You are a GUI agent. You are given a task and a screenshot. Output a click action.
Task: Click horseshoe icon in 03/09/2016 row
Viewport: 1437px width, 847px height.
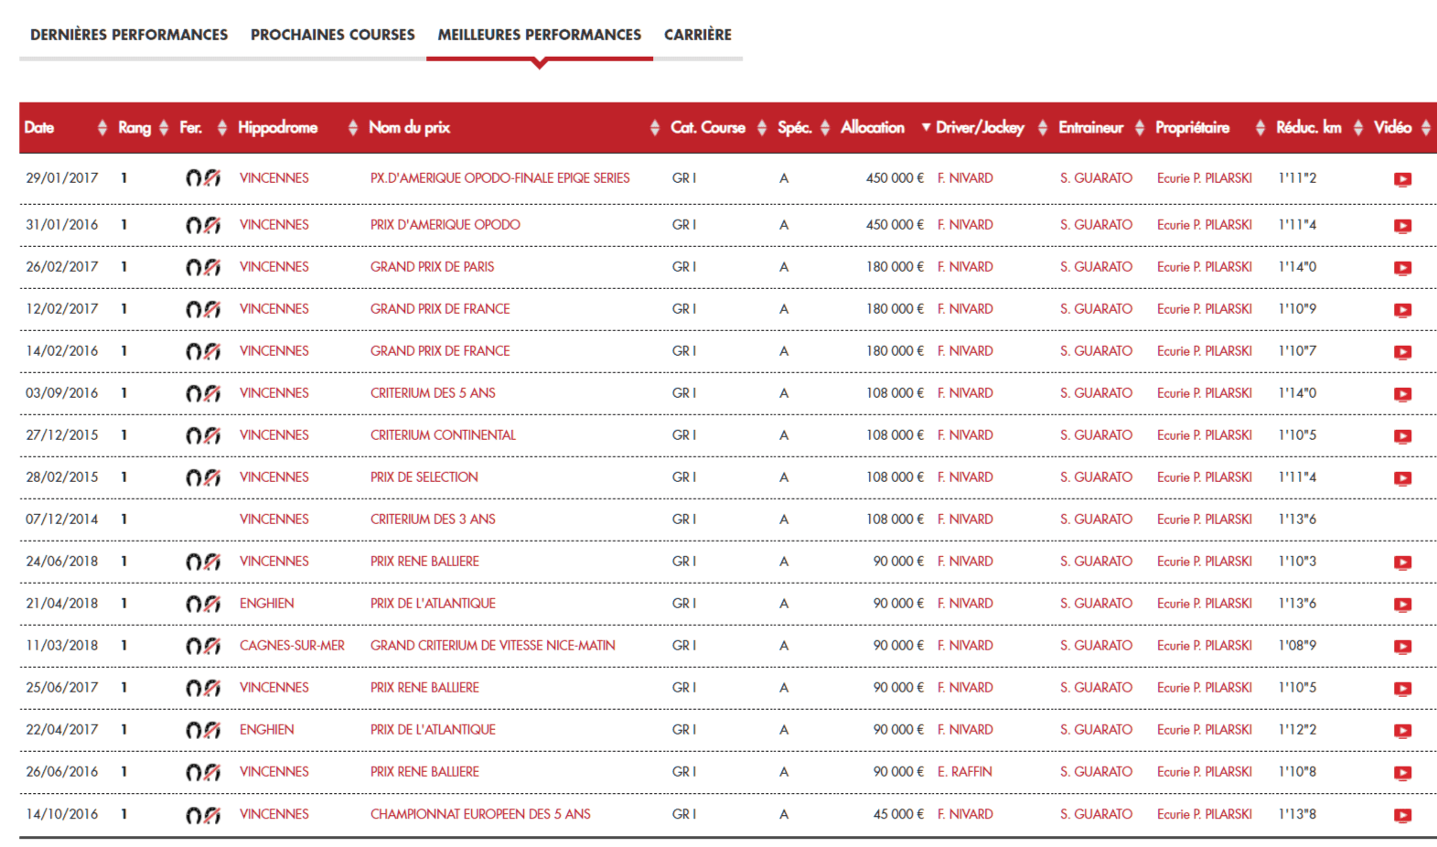(203, 393)
